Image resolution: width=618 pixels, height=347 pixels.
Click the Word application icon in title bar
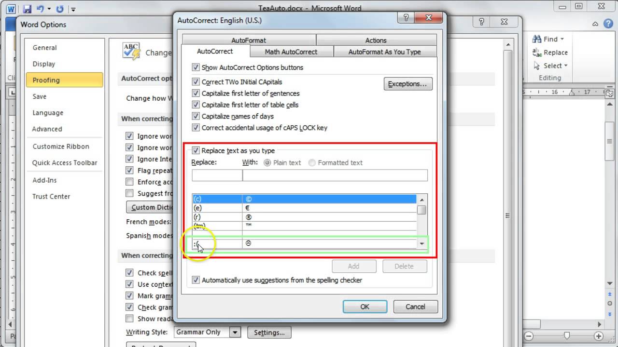tap(11, 8)
